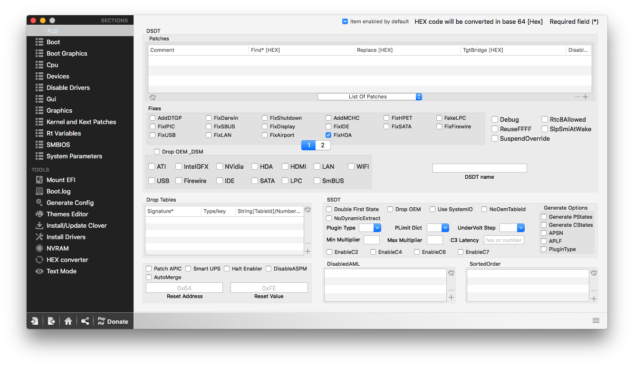
Task: Open NVRAM chip icon in tools
Action: [39, 248]
